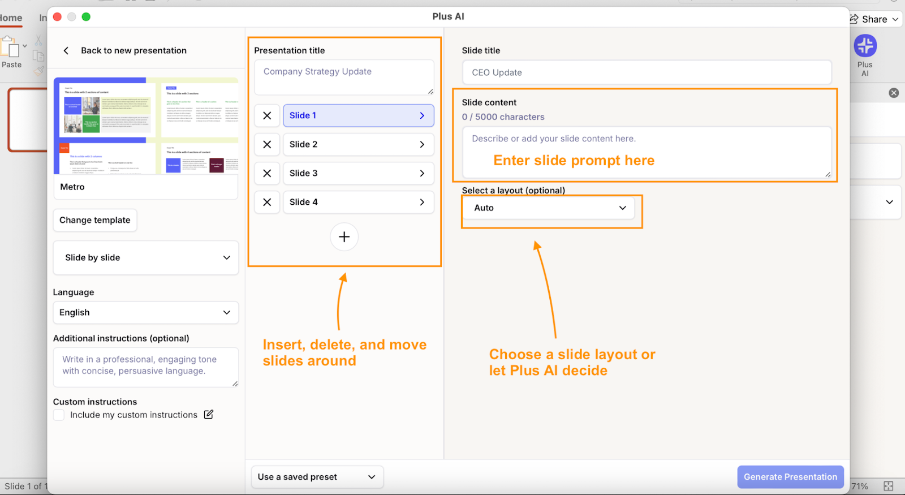Open the Auto layout dropdown

pos(549,208)
